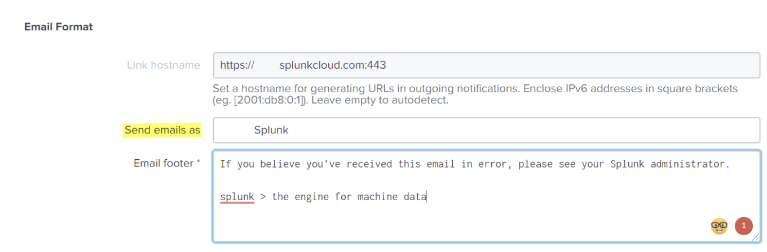767x252 pixels.
Task: Click the red asterisk beside Email footer
Action: [199, 163]
